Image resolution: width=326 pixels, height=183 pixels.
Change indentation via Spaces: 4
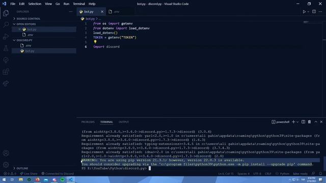click(243, 173)
